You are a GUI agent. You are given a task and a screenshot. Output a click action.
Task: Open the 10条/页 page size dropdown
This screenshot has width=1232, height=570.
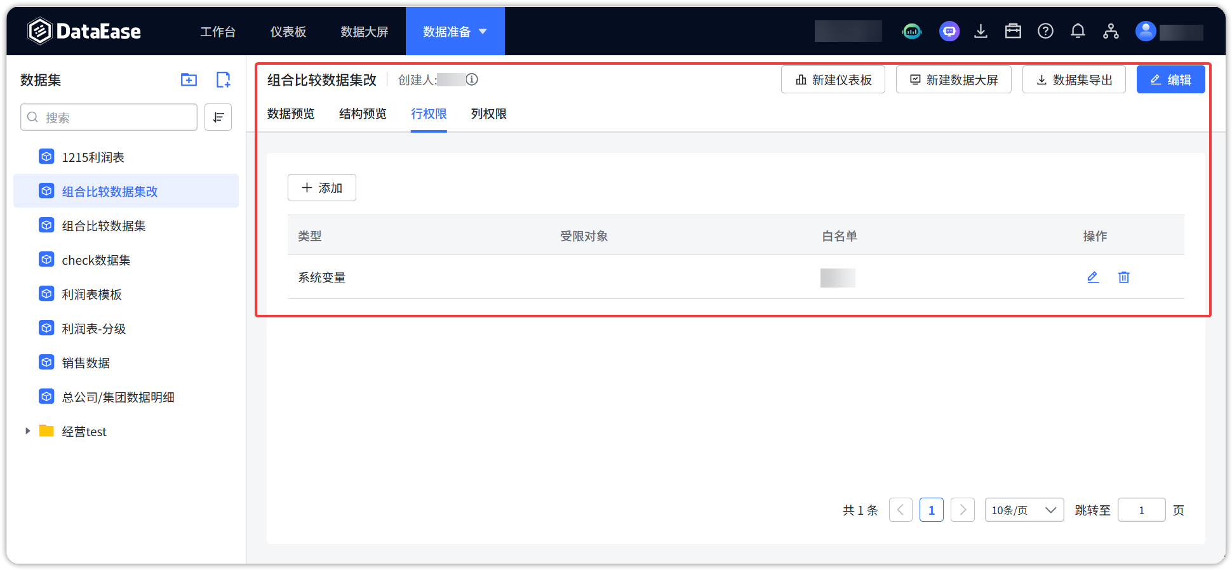tap(1024, 510)
